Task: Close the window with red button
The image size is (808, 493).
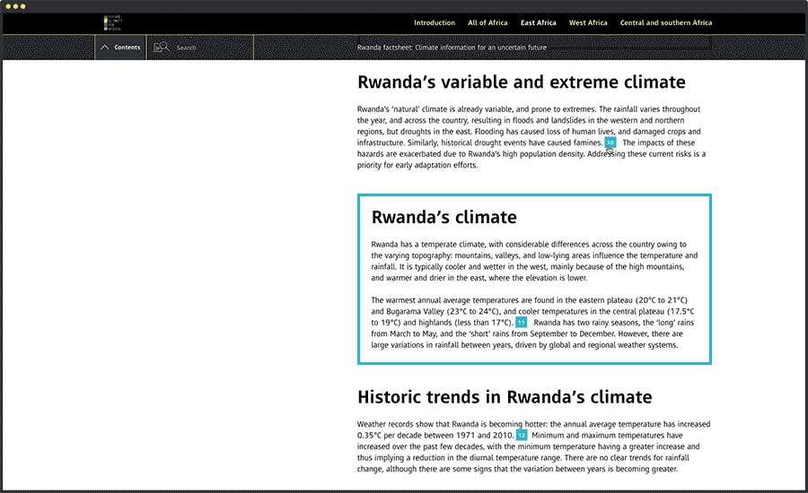Action: click(7, 5)
